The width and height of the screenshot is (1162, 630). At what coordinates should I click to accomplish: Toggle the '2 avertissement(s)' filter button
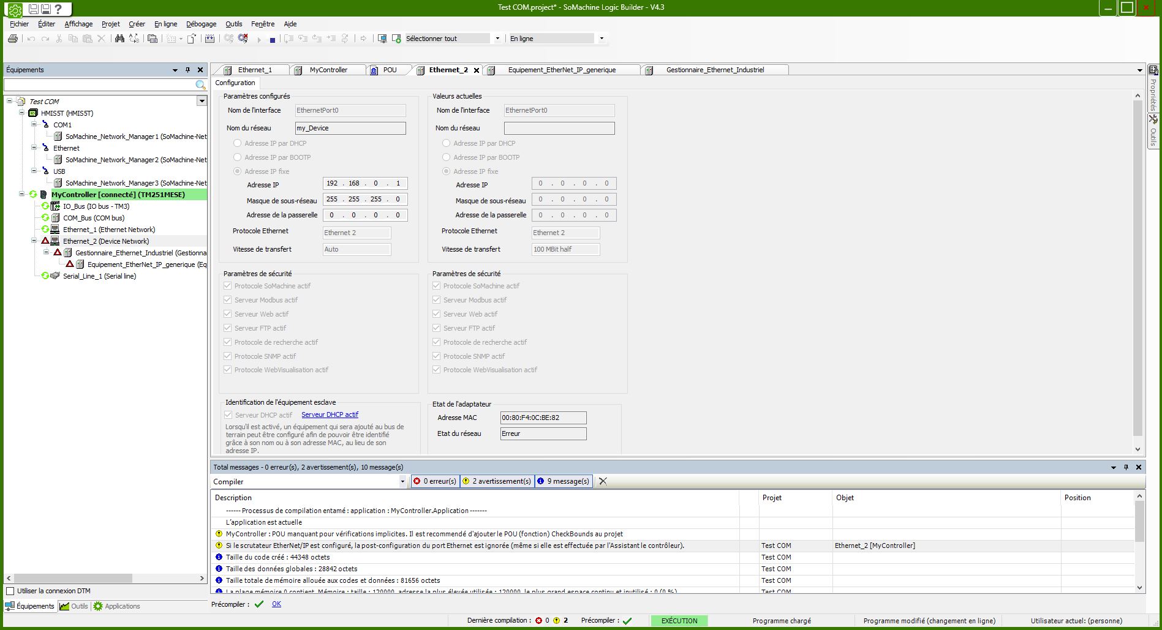pos(496,481)
